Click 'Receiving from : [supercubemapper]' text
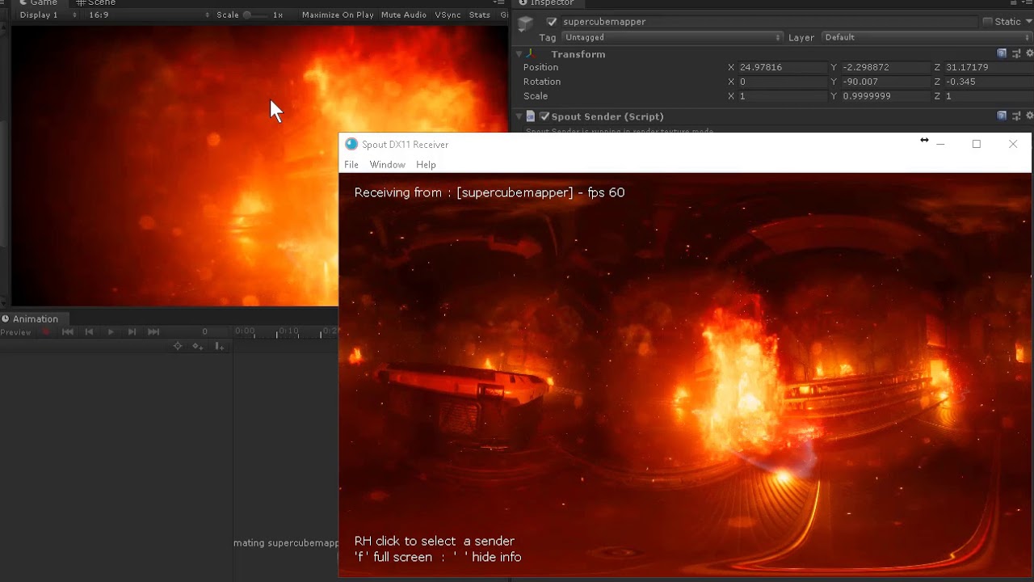The image size is (1034, 582). coord(464,192)
